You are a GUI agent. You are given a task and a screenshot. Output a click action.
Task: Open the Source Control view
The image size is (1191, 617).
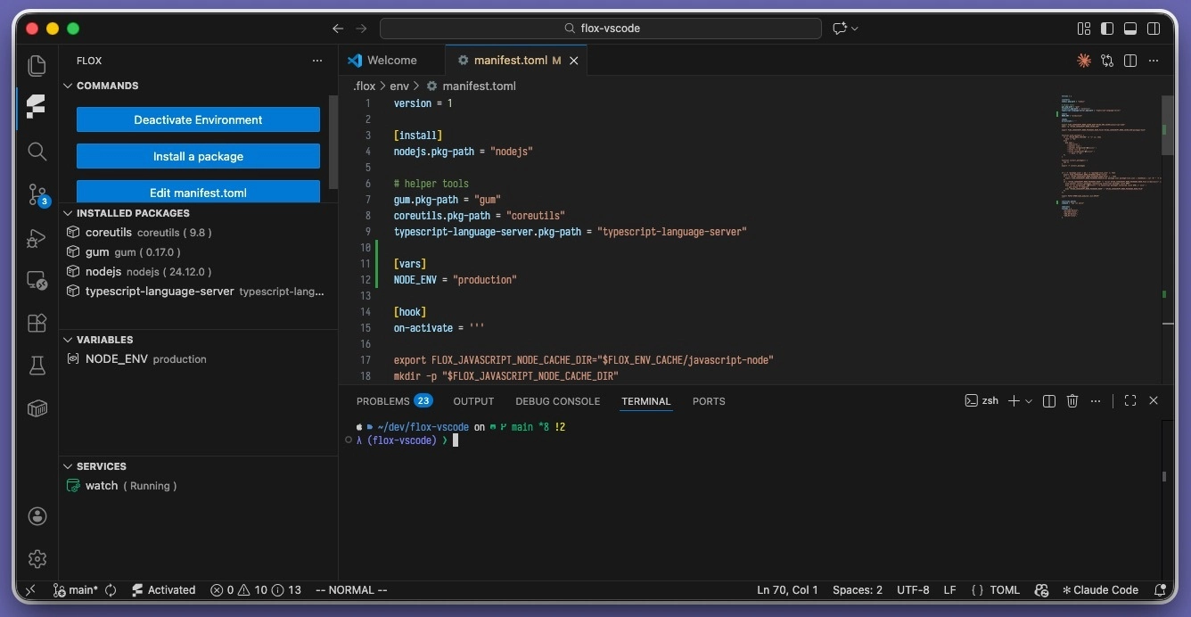click(x=37, y=194)
